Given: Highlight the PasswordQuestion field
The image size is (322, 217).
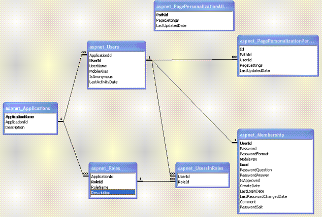Looking at the screenshot, I should 255,170.
